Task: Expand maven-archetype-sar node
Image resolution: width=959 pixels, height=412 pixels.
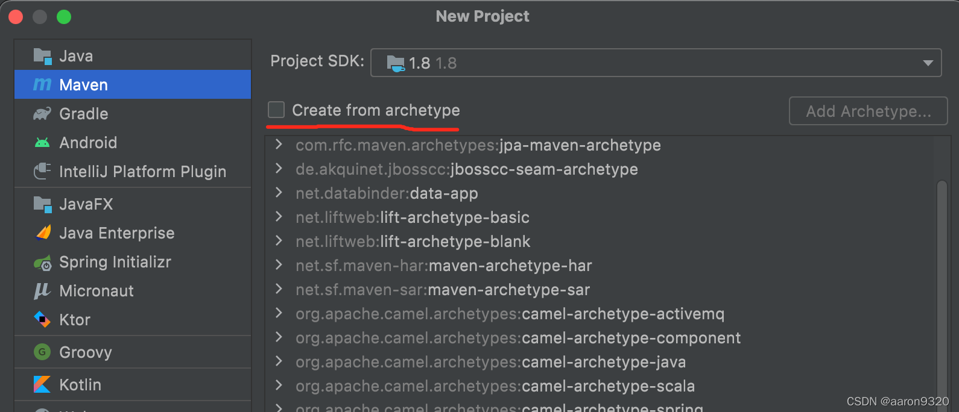Action: pyautogui.click(x=279, y=289)
